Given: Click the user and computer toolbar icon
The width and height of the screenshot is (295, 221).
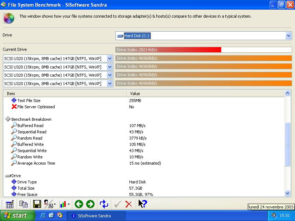Looking at the screenshot, I should coord(48,204).
